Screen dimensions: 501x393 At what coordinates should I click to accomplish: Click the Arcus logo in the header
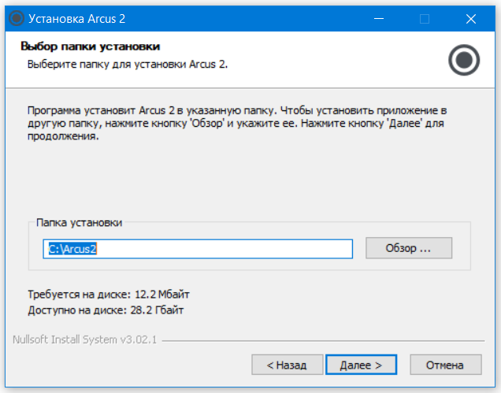(x=464, y=60)
